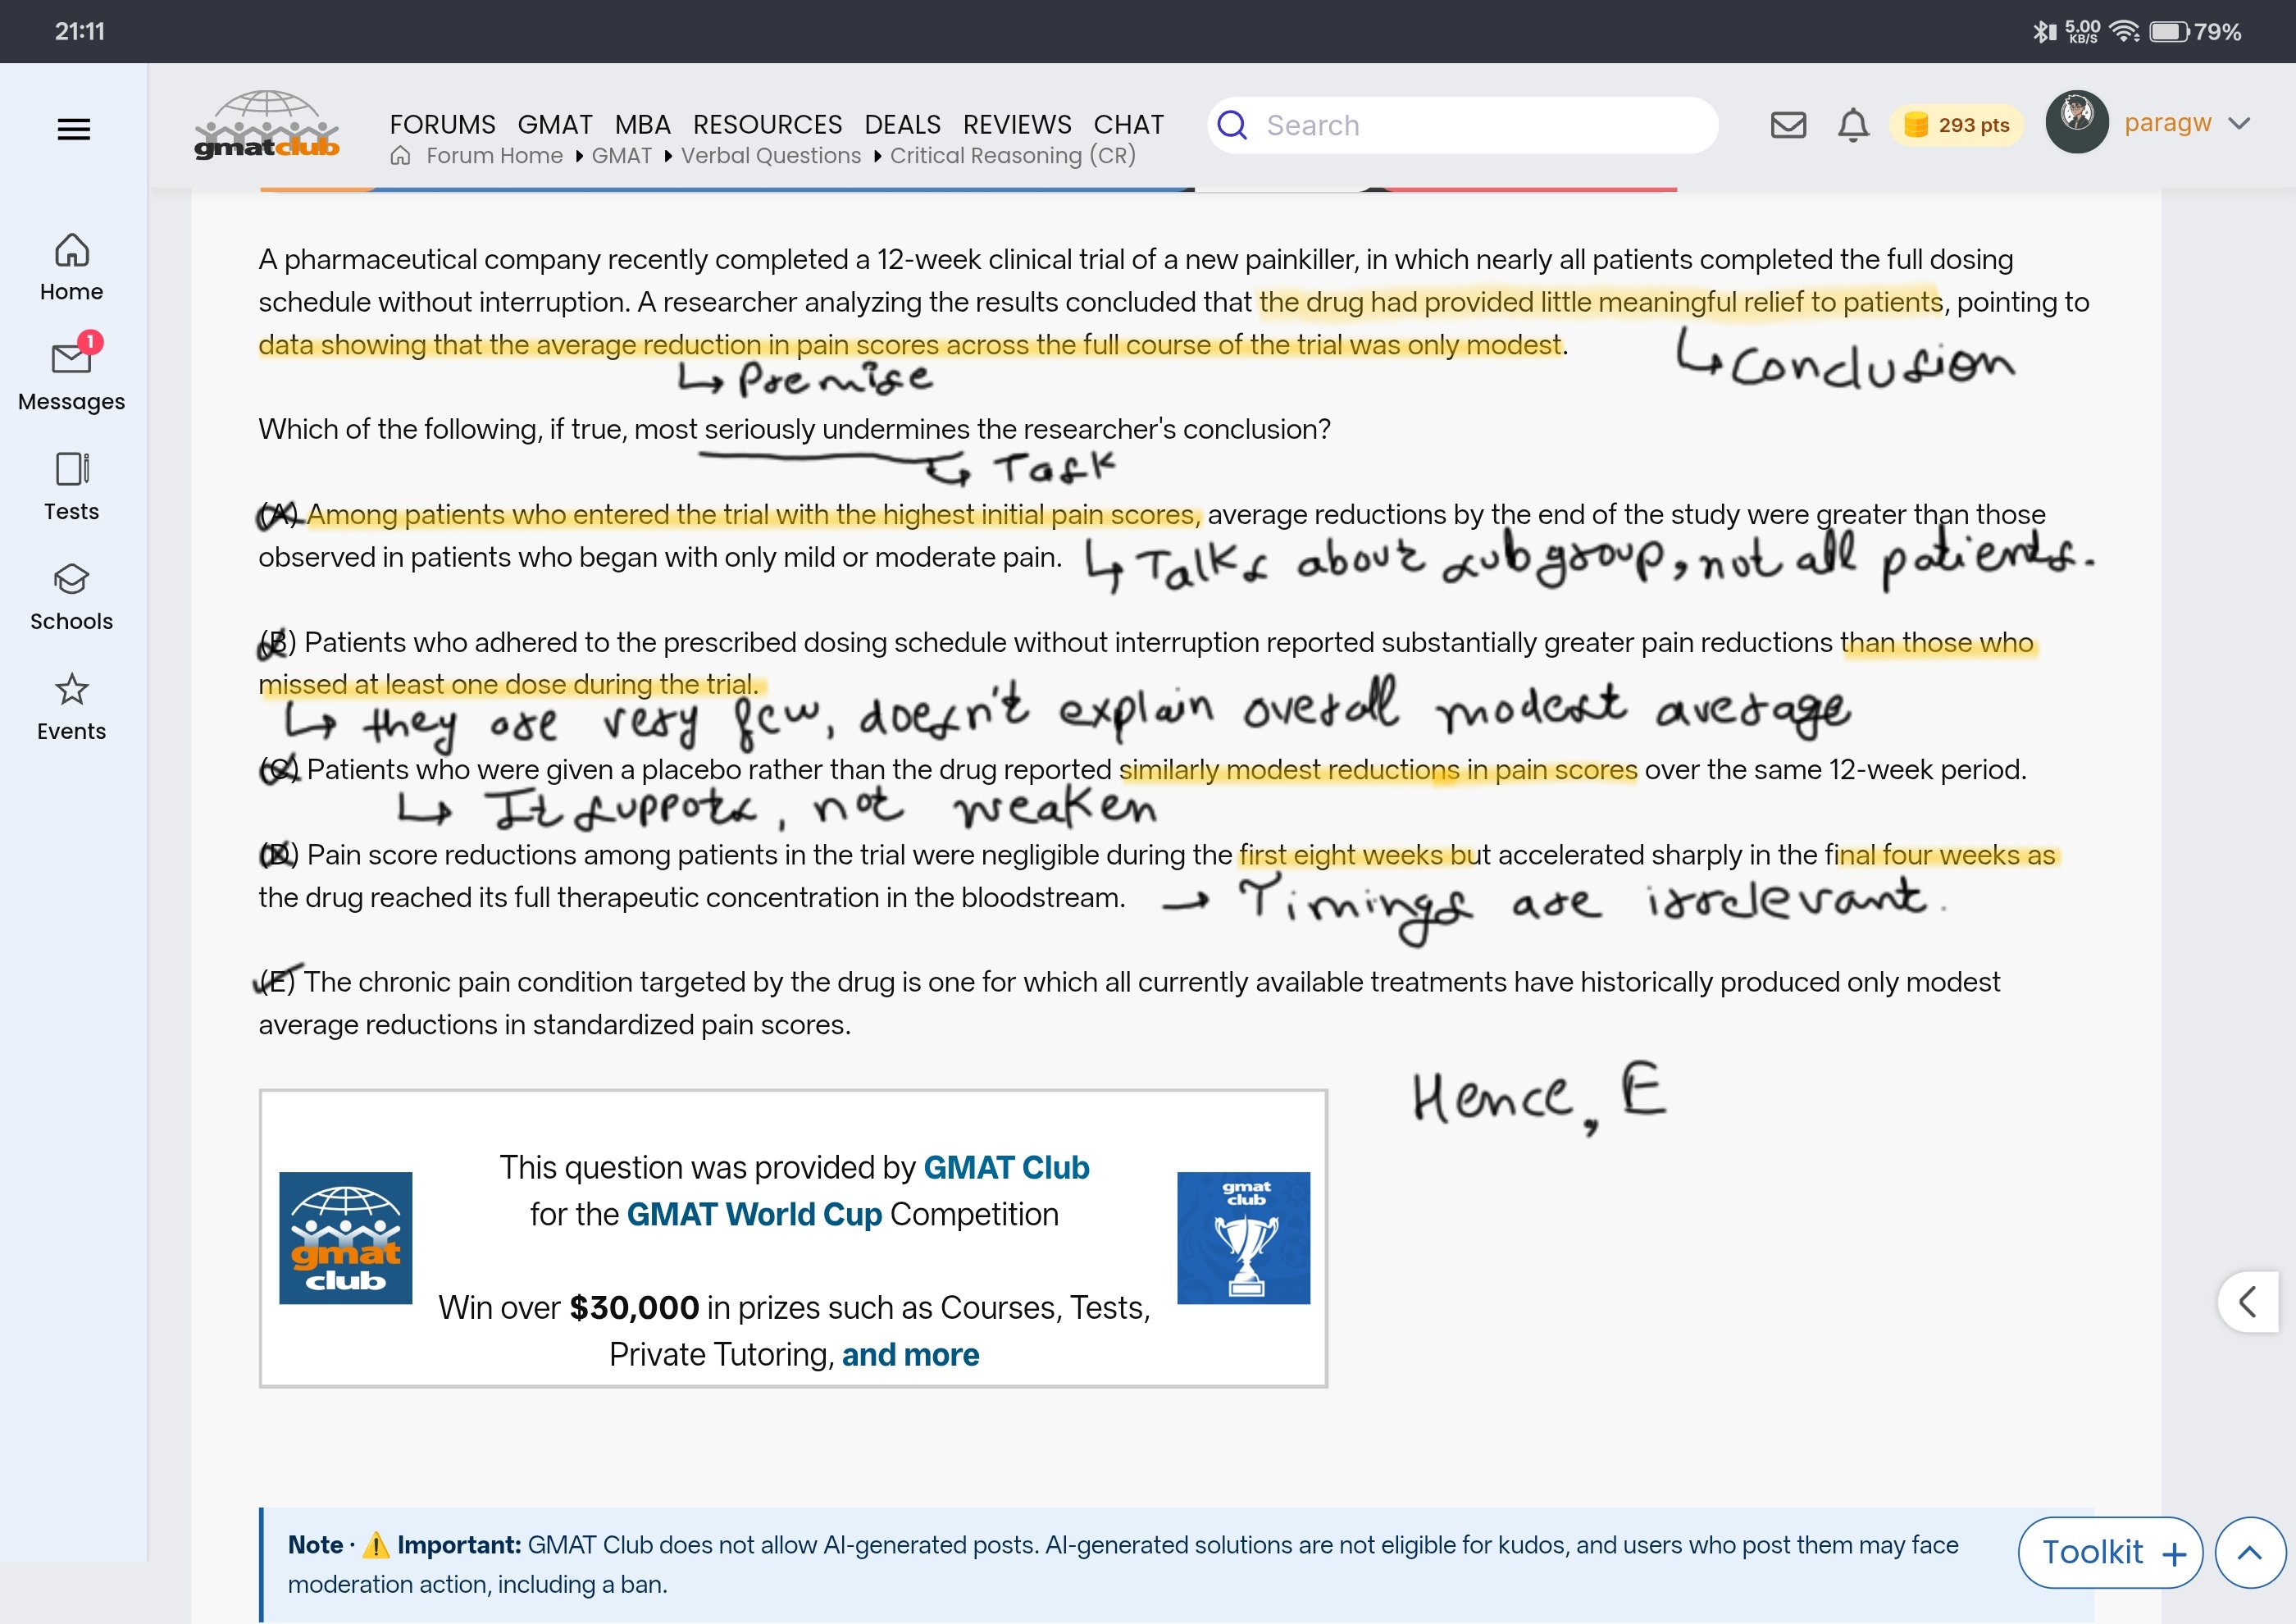Open the notifications bell

(1853, 125)
